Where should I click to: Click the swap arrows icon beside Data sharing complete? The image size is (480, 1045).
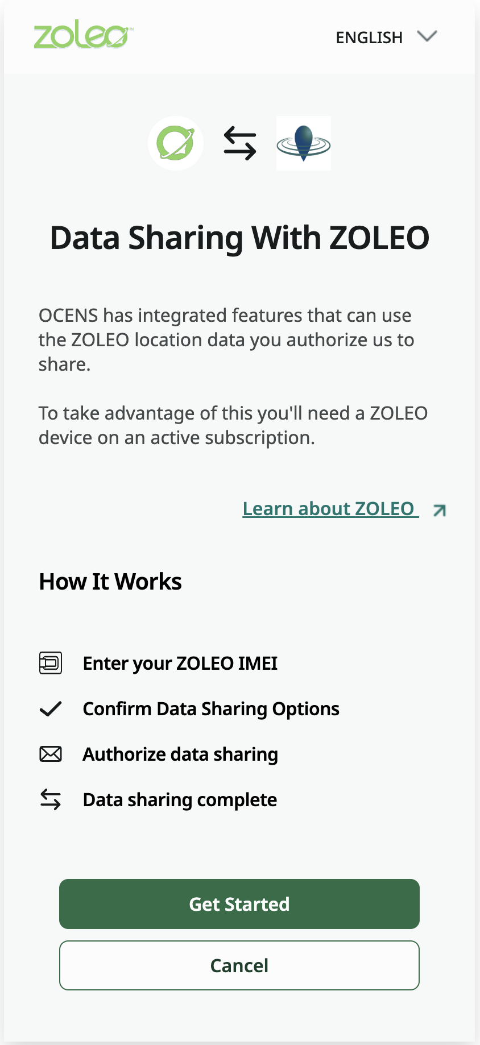click(x=51, y=799)
